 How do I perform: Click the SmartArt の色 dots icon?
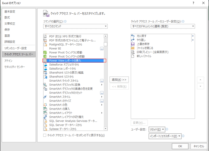45,105
